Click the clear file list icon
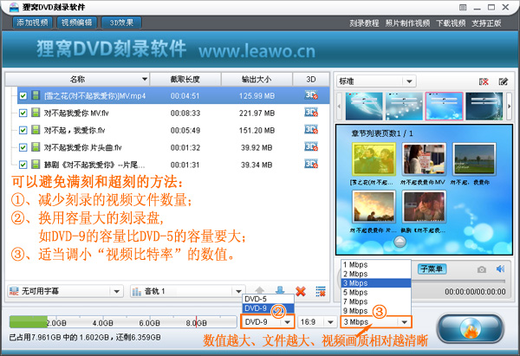This screenshot has width=520, height=356. (321, 291)
